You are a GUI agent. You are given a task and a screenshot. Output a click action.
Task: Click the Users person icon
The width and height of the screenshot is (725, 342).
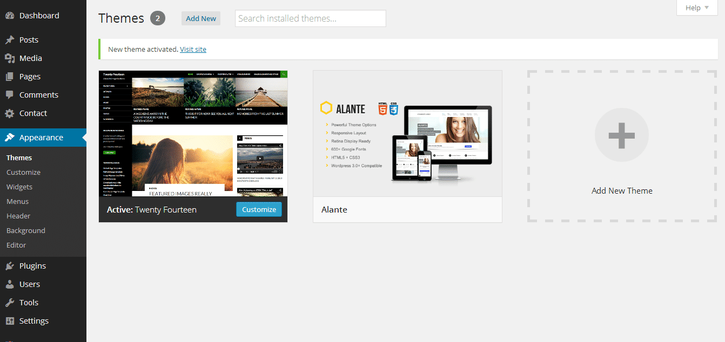click(10, 284)
